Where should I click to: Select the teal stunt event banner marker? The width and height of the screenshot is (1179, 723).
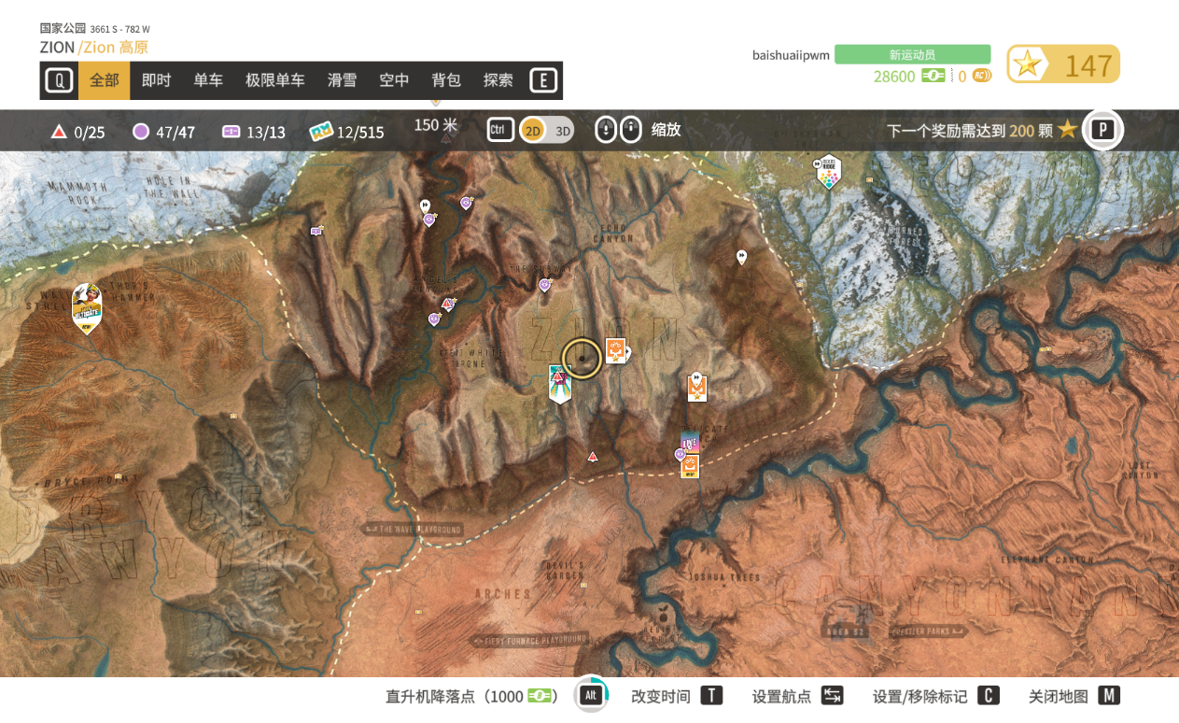click(559, 384)
